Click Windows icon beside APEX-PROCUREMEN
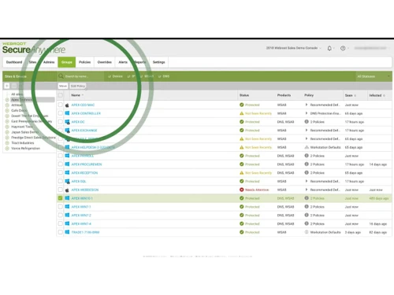The height and width of the screenshot is (295, 394). point(67,164)
